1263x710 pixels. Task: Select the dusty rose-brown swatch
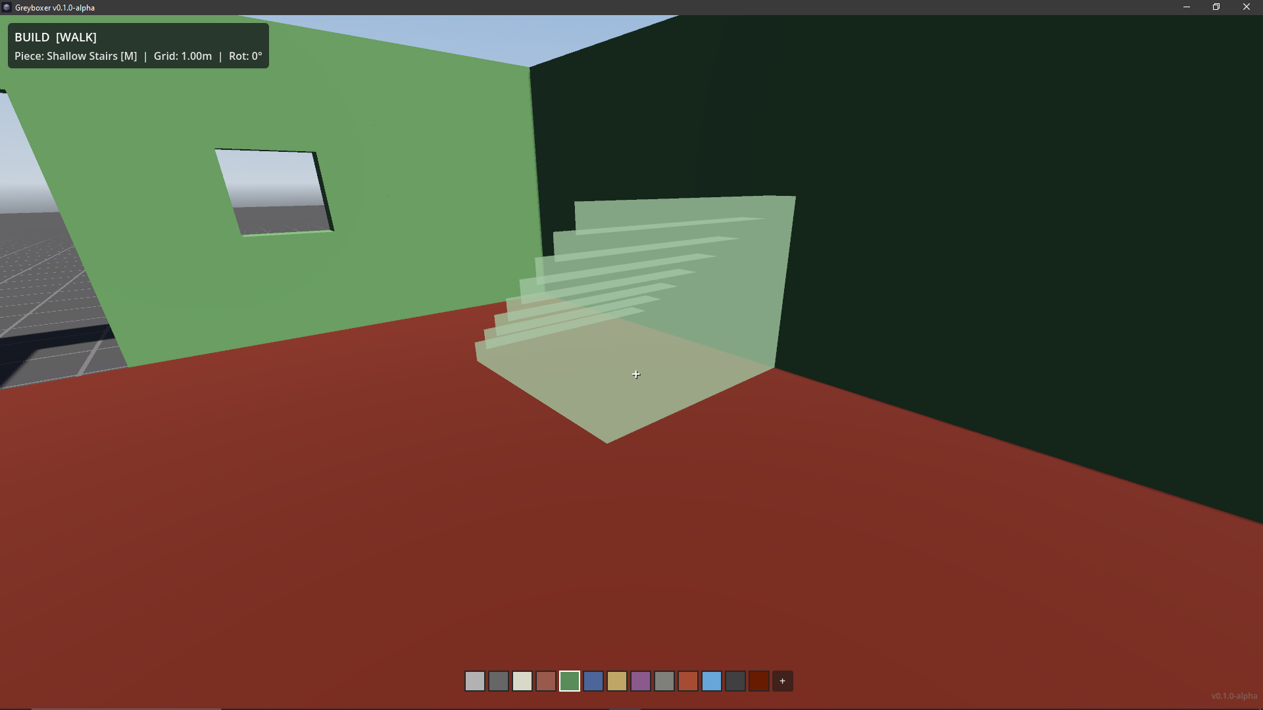[x=545, y=681]
